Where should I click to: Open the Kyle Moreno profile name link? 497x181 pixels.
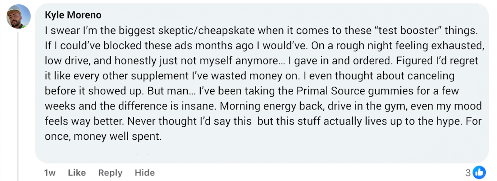coord(73,15)
